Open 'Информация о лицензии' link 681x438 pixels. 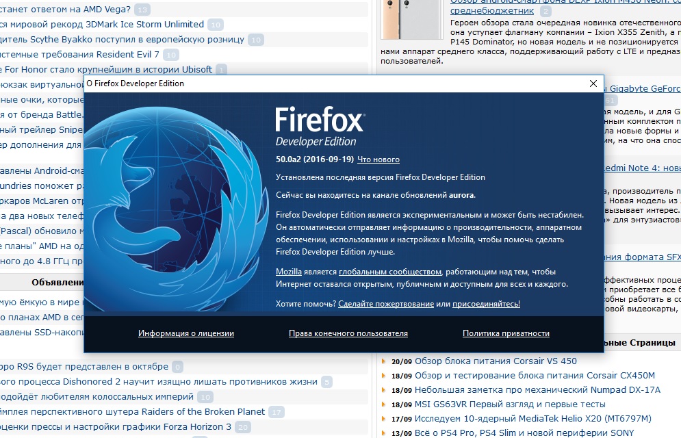pos(186,333)
